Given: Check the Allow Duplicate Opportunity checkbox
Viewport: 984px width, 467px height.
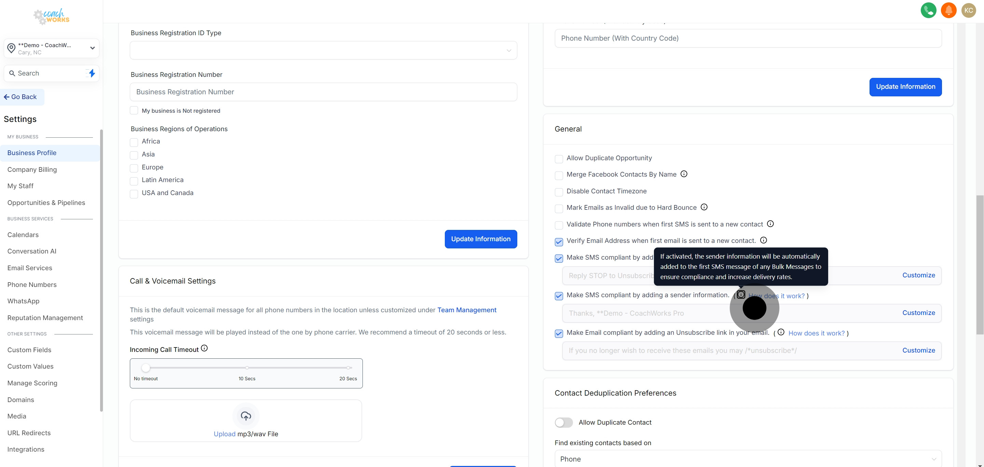Looking at the screenshot, I should click(559, 159).
